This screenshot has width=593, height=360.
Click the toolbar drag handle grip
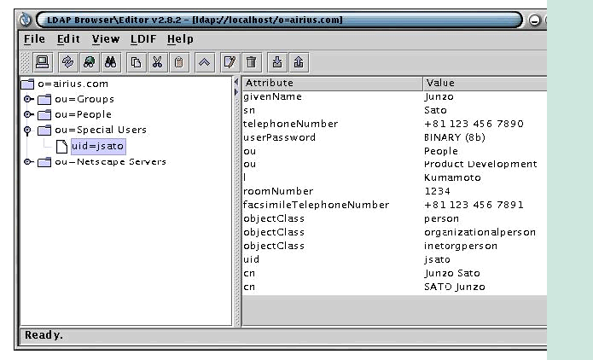click(25, 62)
